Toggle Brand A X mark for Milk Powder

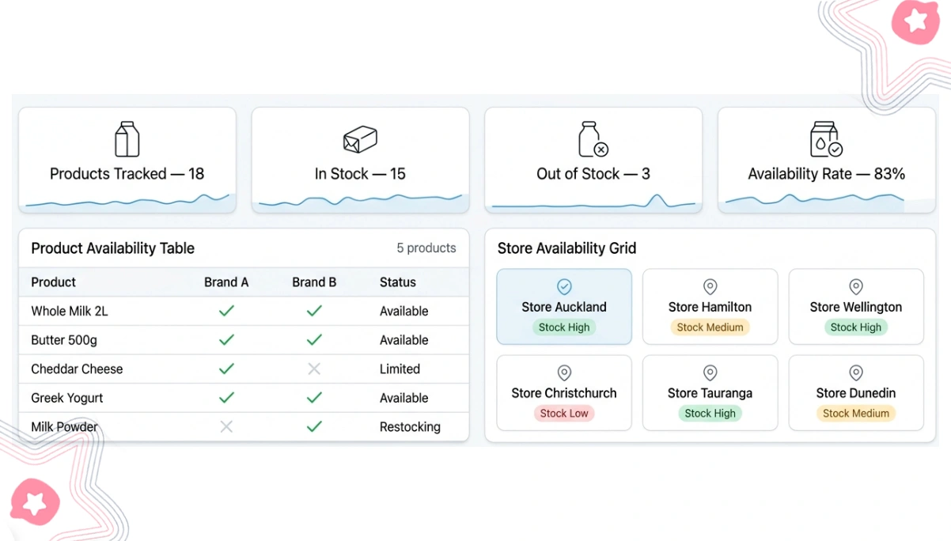click(226, 426)
